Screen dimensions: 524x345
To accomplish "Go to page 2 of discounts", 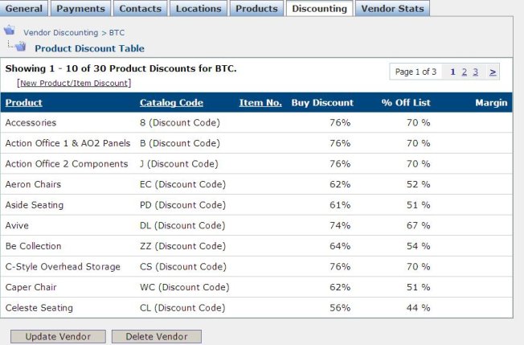I will [x=465, y=72].
